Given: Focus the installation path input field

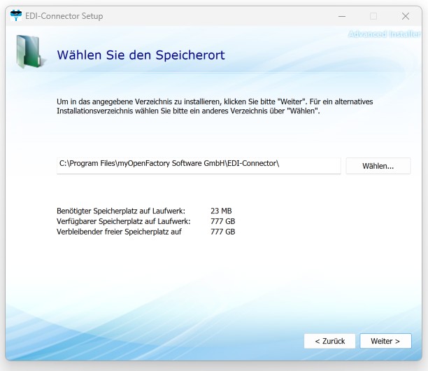Looking at the screenshot, I should pyautogui.click(x=199, y=166).
